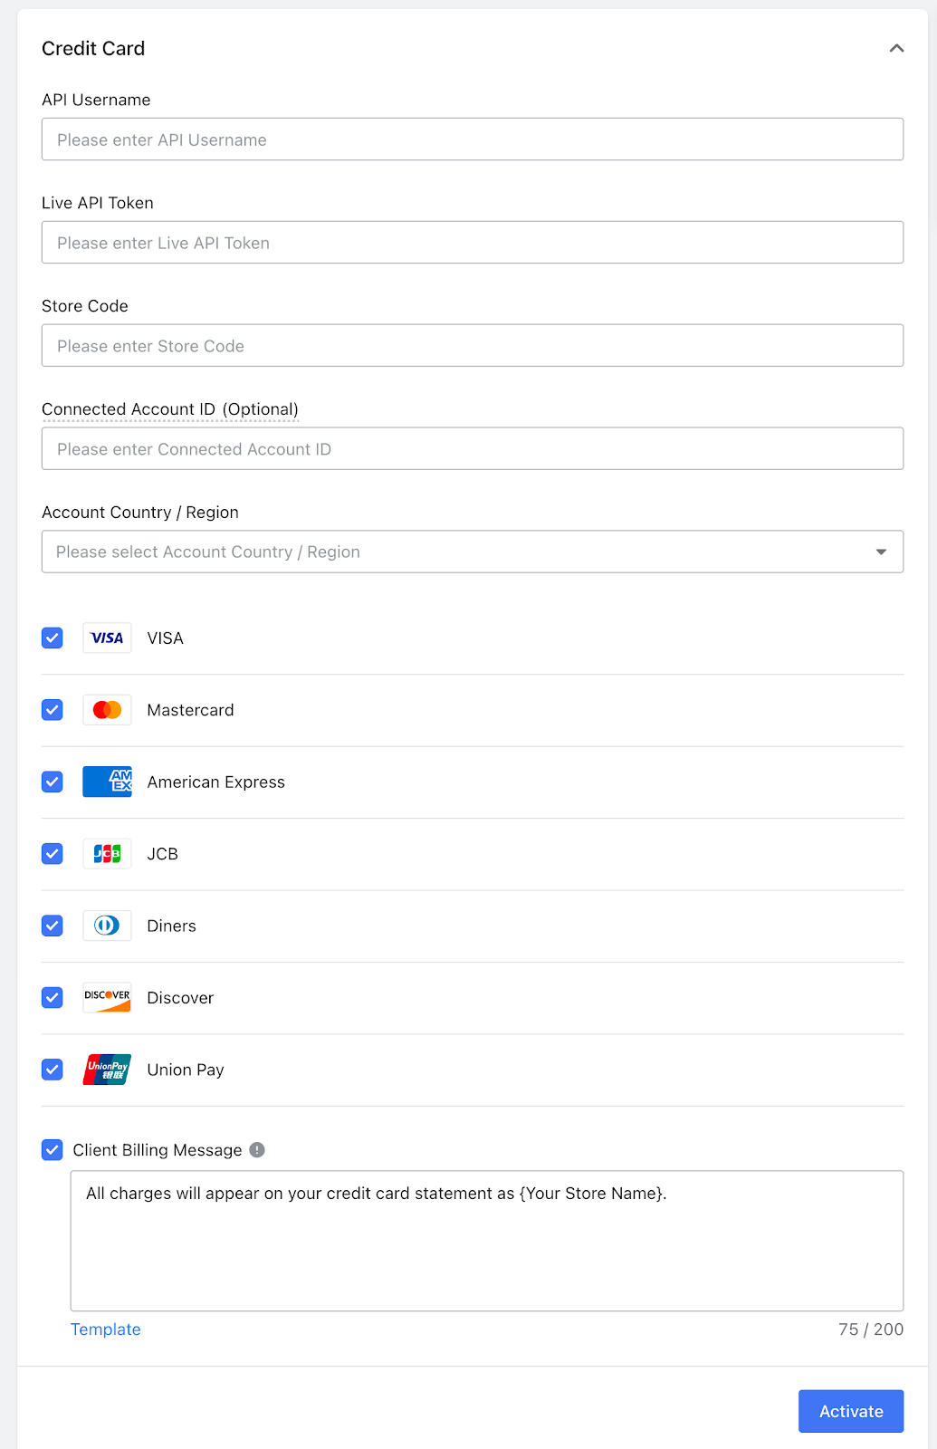937x1449 pixels.
Task: Uncheck the VISA checkbox
Action: coord(53,638)
